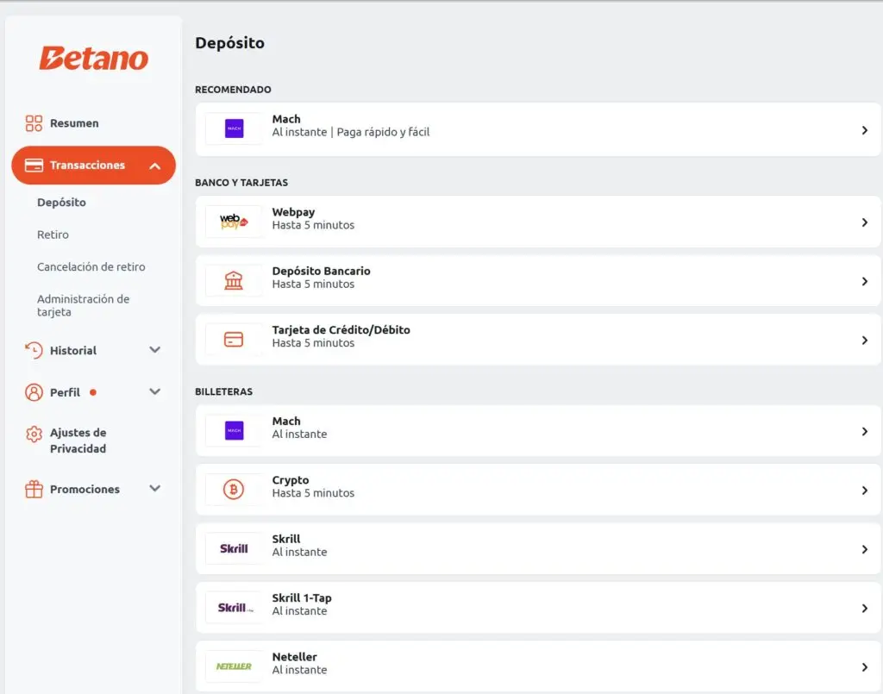Expand the Historial section chevron
Viewport: 883px width, 694px height.
click(155, 350)
